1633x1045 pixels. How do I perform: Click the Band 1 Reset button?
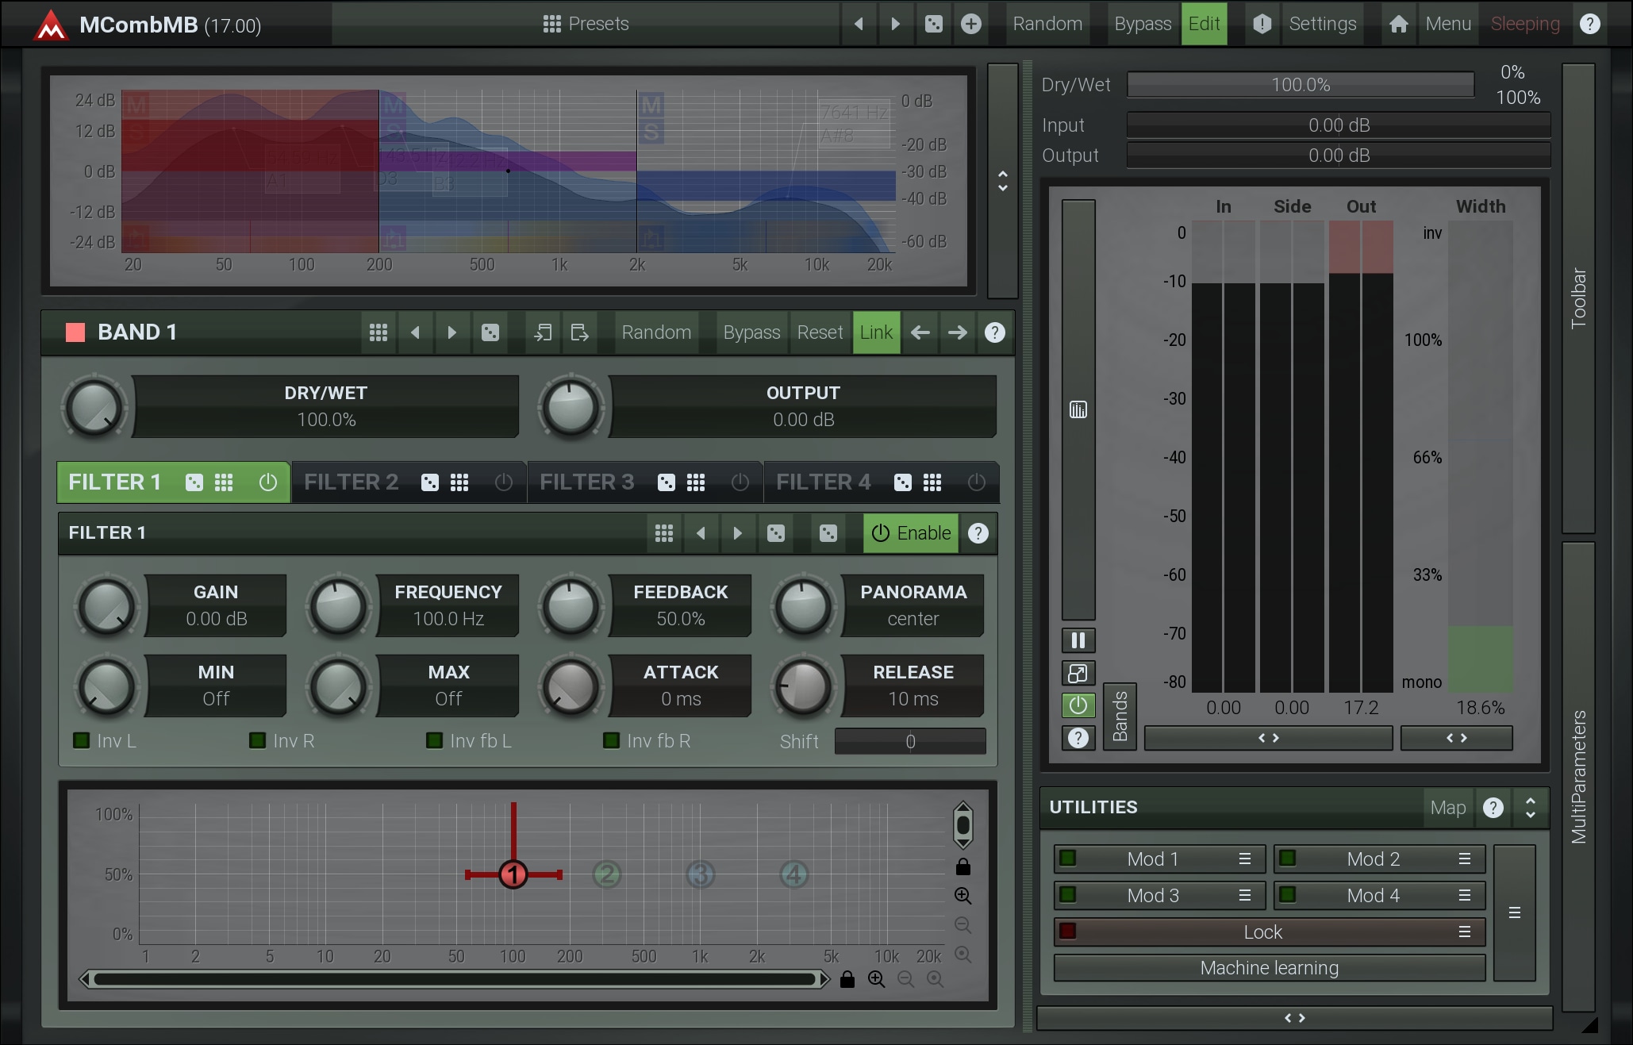pos(820,332)
